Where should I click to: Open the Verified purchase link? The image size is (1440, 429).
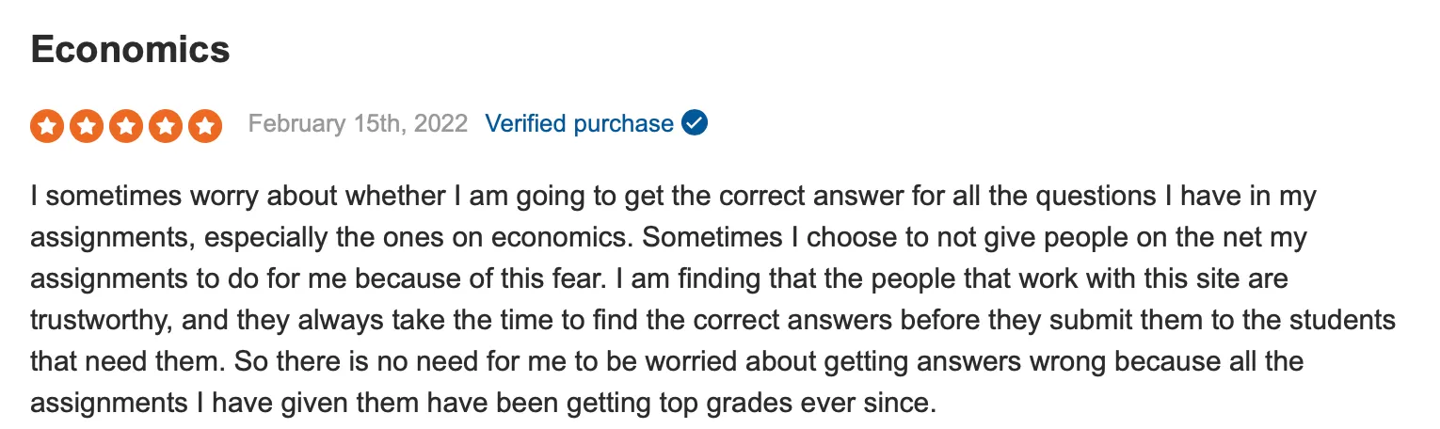(x=579, y=123)
